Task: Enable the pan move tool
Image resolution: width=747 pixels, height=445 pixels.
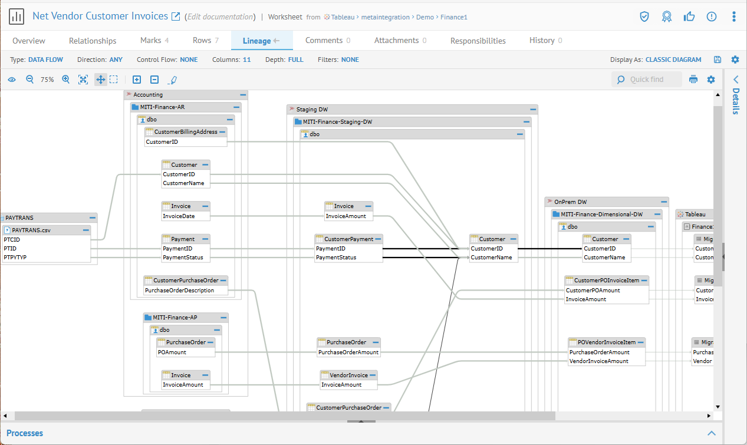Action: pos(101,80)
